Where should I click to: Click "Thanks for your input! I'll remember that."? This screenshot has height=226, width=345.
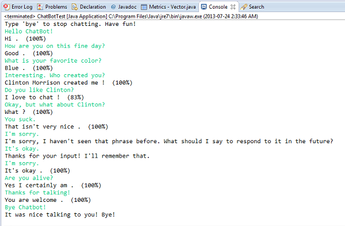click(x=77, y=156)
